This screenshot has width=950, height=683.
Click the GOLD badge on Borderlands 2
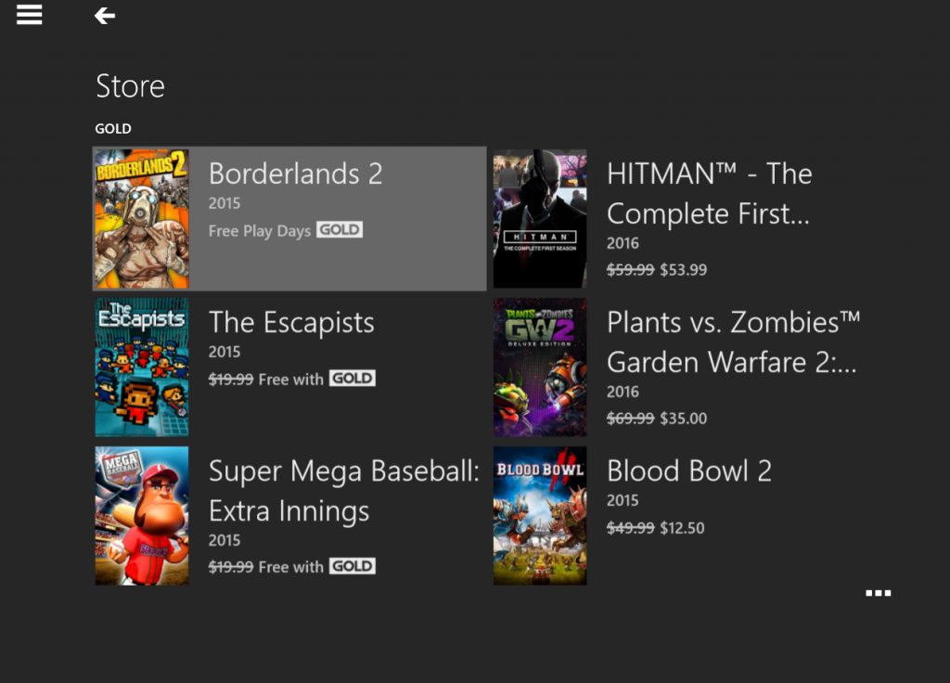[341, 229]
